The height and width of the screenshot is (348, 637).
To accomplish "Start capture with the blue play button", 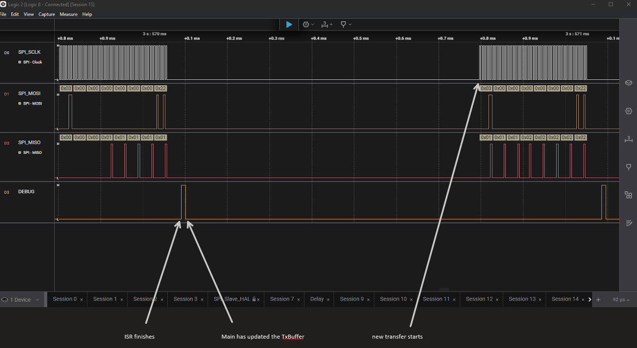I will coord(289,24).
